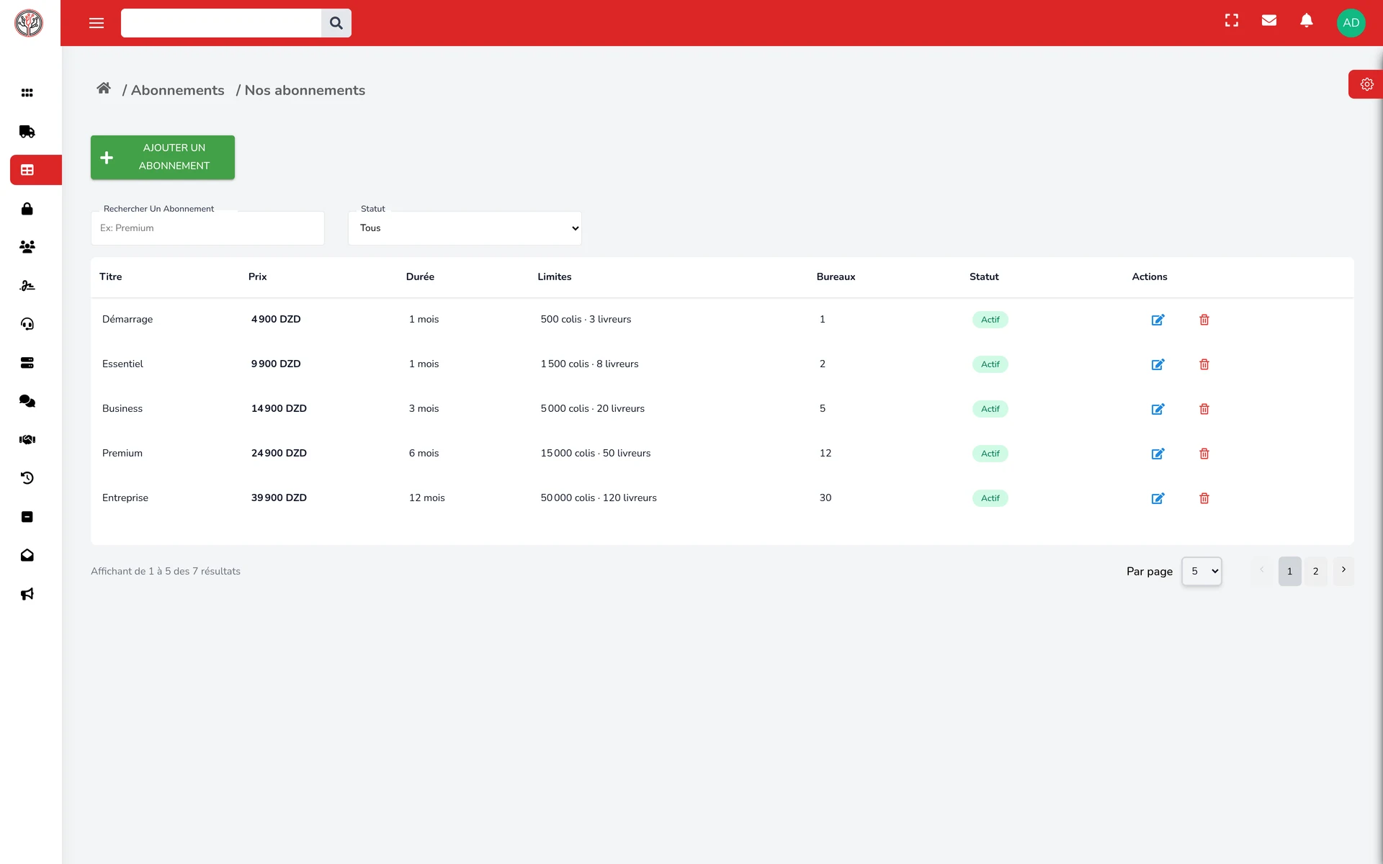Open the notifications bell
The height and width of the screenshot is (864, 1383).
tap(1307, 21)
